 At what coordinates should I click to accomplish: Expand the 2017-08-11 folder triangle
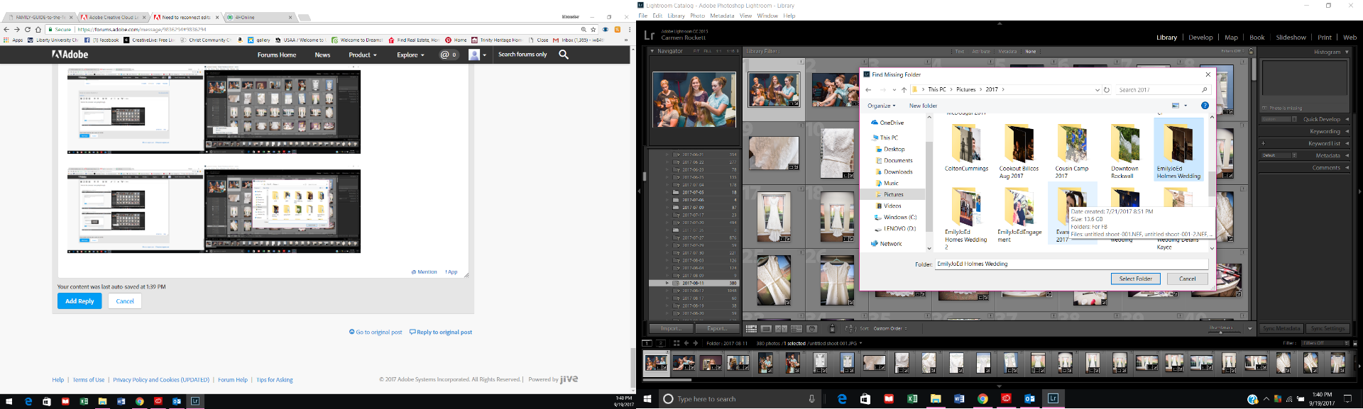pyautogui.click(x=667, y=283)
